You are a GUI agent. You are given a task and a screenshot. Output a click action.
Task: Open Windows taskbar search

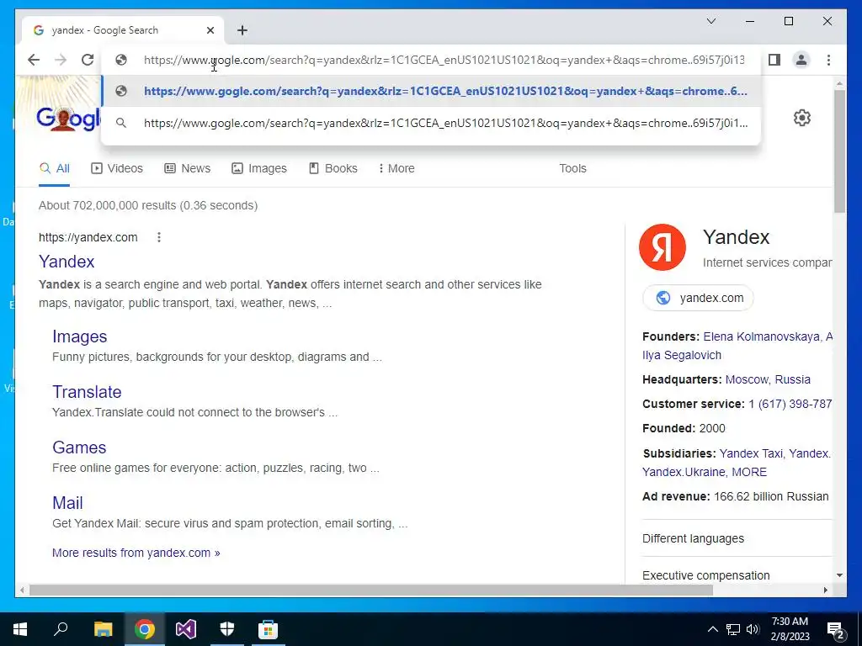[61, 629]
